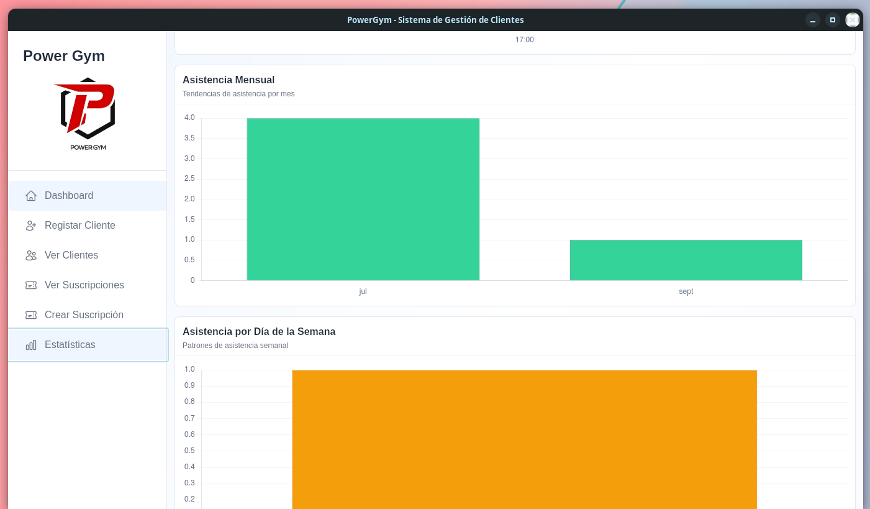Click the 'sept' axis label

tap(686, 291)
